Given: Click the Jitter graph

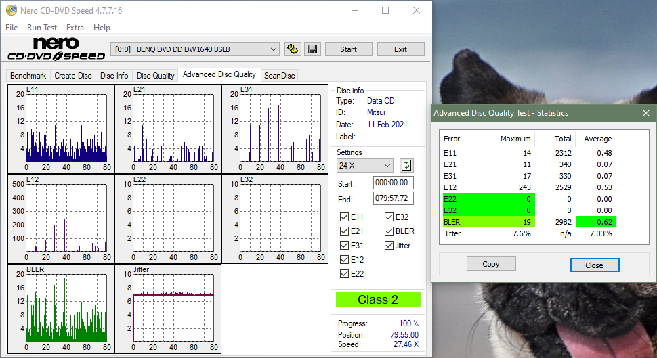Looking at the screenshot, I should pos(168,309).
